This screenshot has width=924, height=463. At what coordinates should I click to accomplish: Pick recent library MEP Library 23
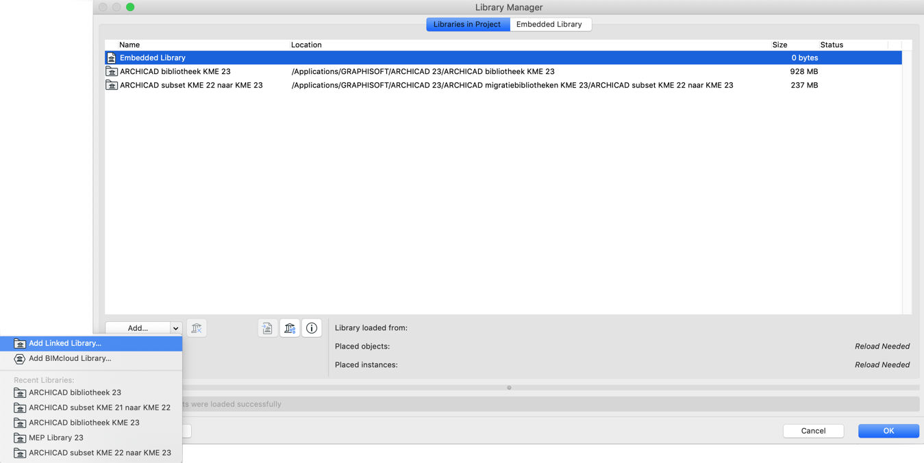[91, 438]
